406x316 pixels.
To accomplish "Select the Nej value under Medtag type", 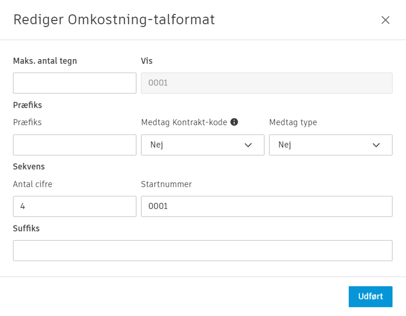I will point(285,145).
